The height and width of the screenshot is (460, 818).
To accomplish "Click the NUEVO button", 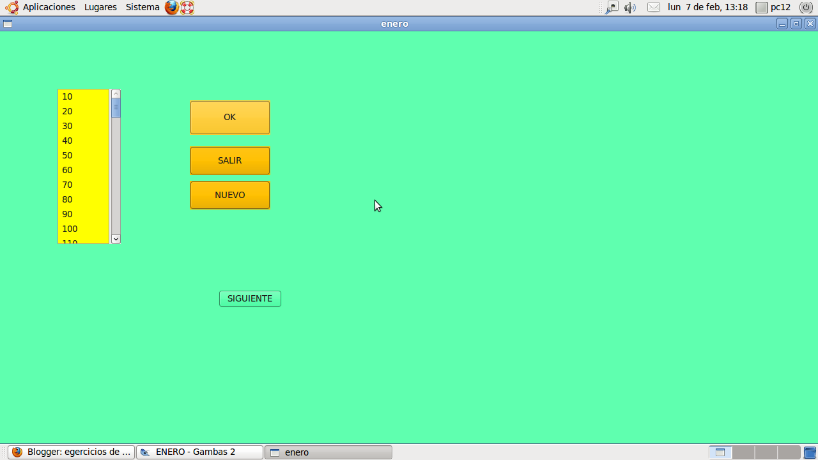I will click(x=230, y=195).
